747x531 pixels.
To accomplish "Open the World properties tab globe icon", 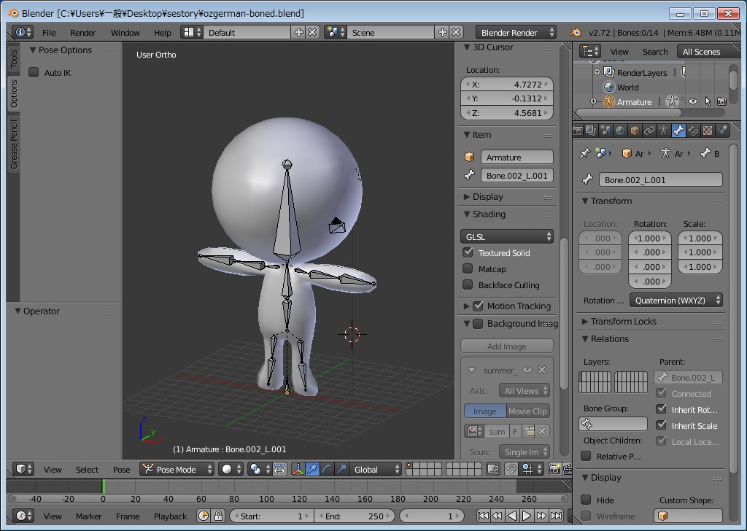I will pos(620,130).
